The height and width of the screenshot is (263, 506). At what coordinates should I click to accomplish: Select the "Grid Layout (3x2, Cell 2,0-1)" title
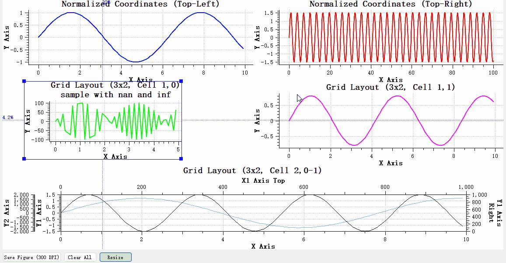252,171
